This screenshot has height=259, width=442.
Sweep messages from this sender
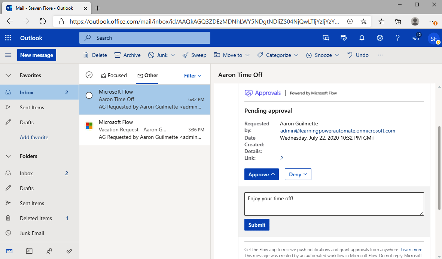coord(195,55)
